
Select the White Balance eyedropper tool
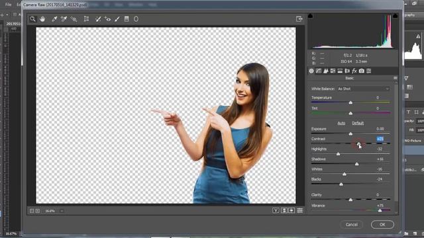tap(54, 19)
